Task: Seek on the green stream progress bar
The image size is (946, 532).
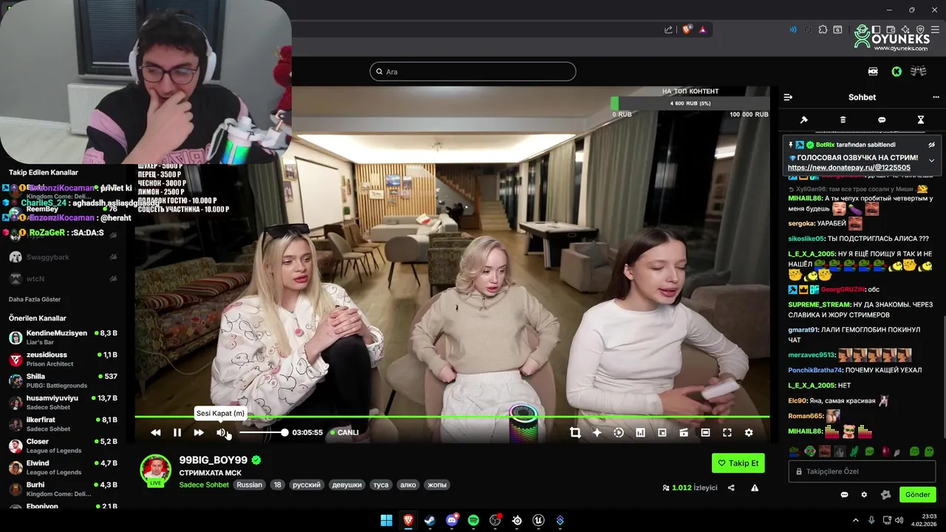Action: click(452, 417)
